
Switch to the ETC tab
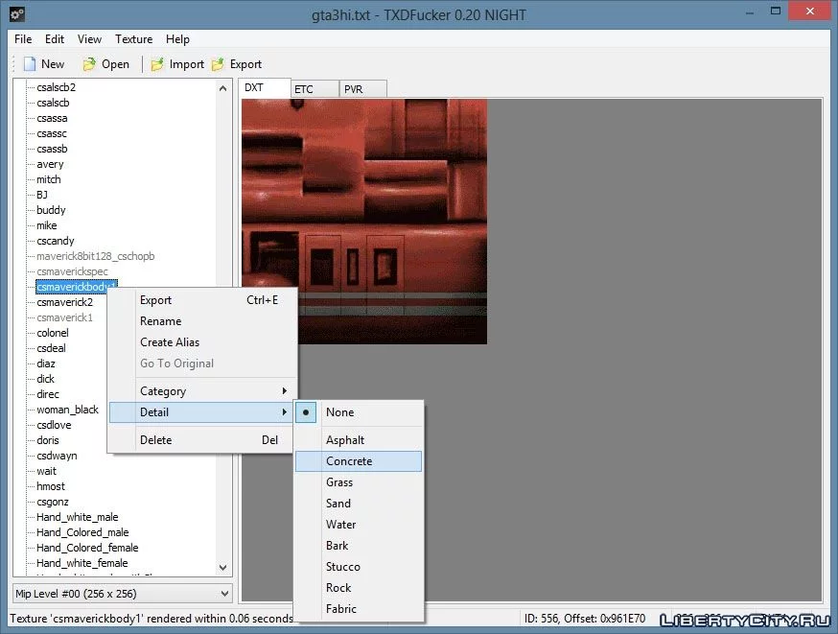(x=314, y=89)
